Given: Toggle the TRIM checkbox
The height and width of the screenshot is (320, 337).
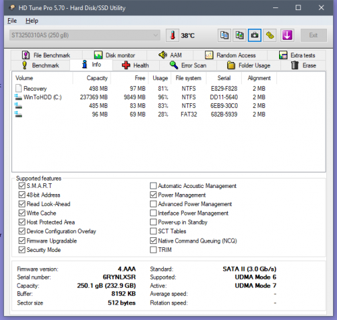Looking at the screenshot, I should (153, 250).
